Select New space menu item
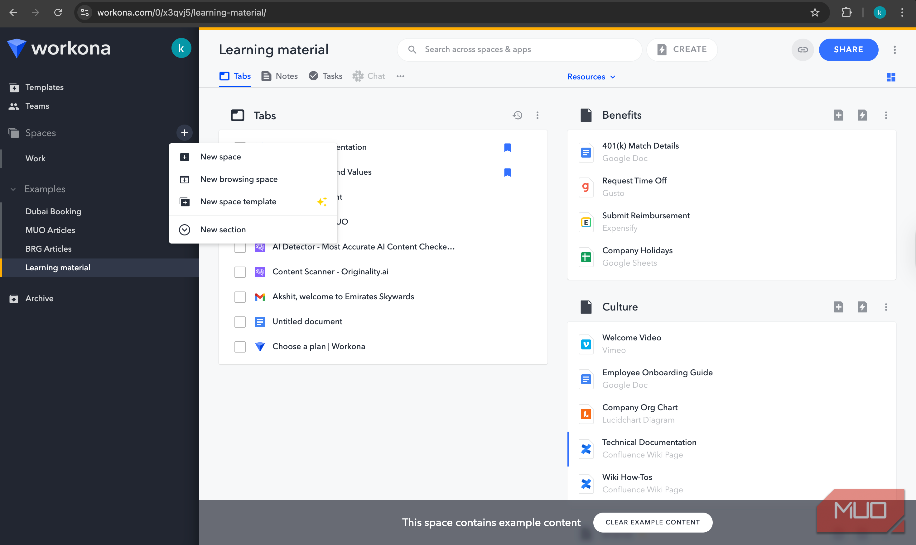916x545 pixels. click(253, 157)
